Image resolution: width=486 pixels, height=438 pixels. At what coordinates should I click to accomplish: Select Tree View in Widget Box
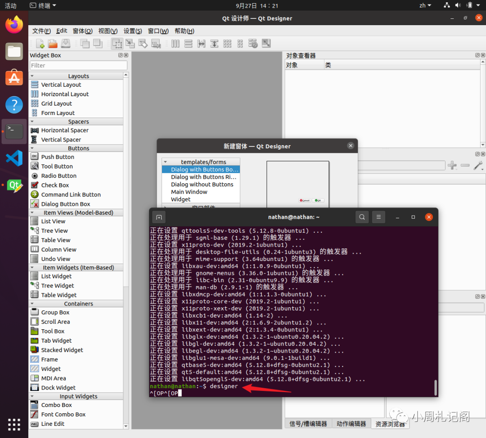tap(54, 231)
